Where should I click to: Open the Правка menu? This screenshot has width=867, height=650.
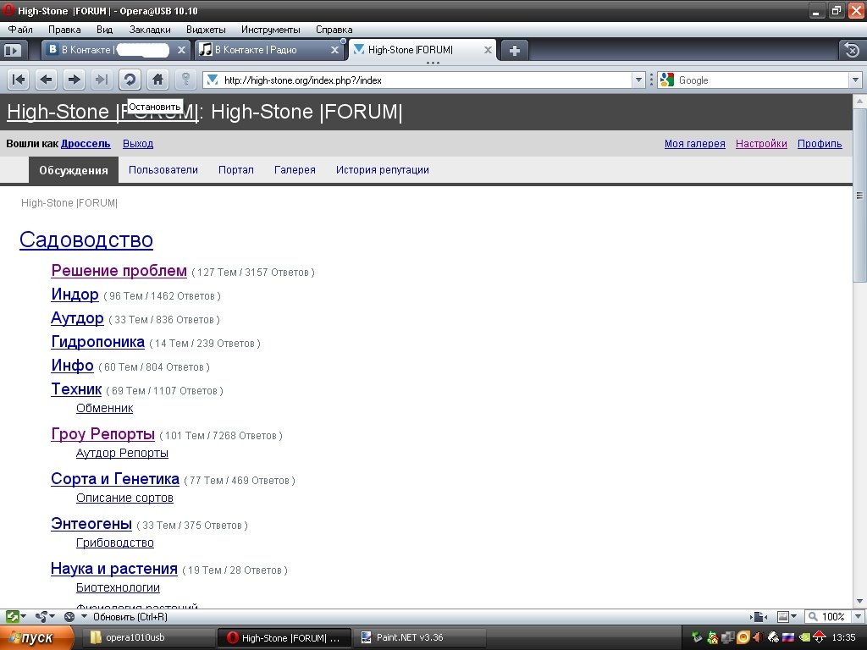64,30
